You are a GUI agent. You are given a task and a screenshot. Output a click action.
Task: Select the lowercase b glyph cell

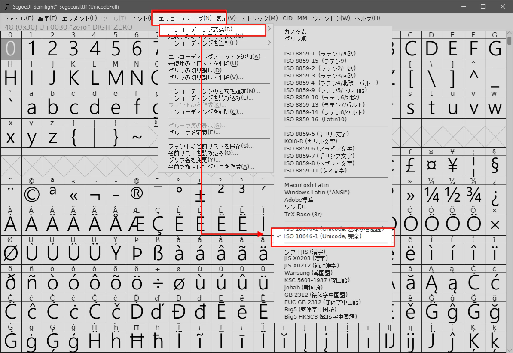click(53, 108)
